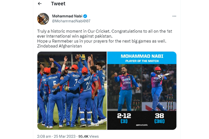Viewport: 209px width, 139px height.
Task: Click the back arrow icon
Action: click(39, 4)
